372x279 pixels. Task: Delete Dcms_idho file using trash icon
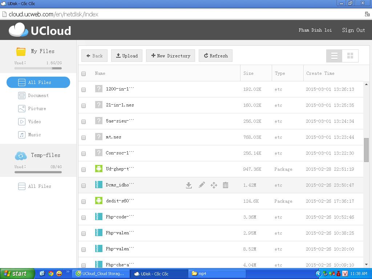click(226, 185)
